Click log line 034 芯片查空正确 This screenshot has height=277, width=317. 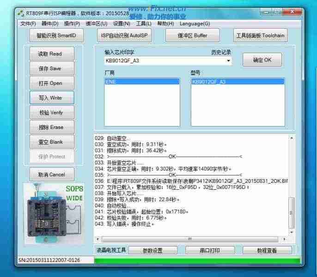163,169
